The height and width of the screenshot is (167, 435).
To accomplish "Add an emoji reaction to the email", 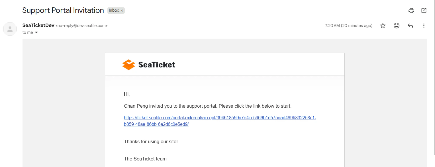I will pos(396,26).
